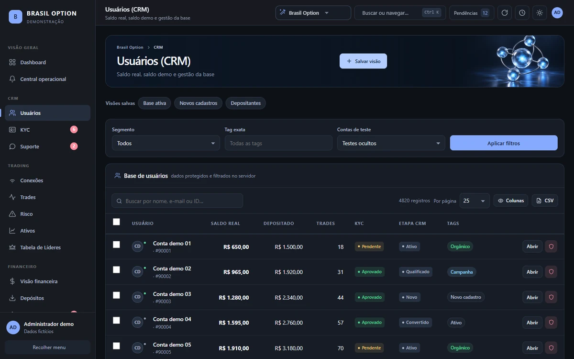Click the shield icon for Conta demo 02

(551, 272)
